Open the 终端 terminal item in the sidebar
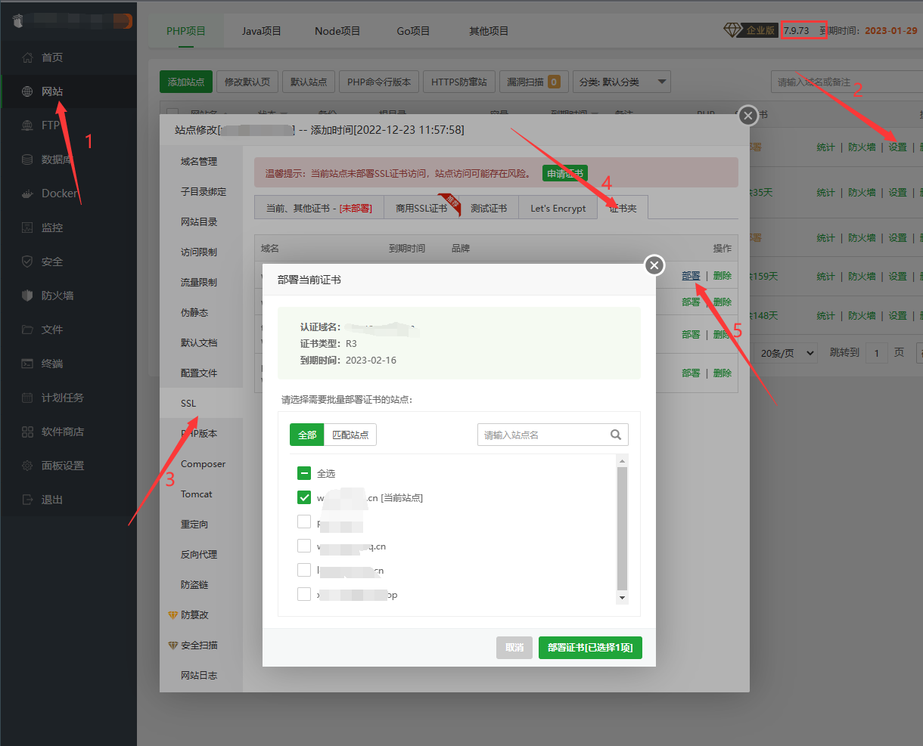This screenshot has width=923, height=746. pyautogui.click(x=68, y=364)
